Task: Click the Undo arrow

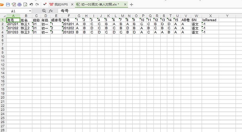Action: click(31, 5)
